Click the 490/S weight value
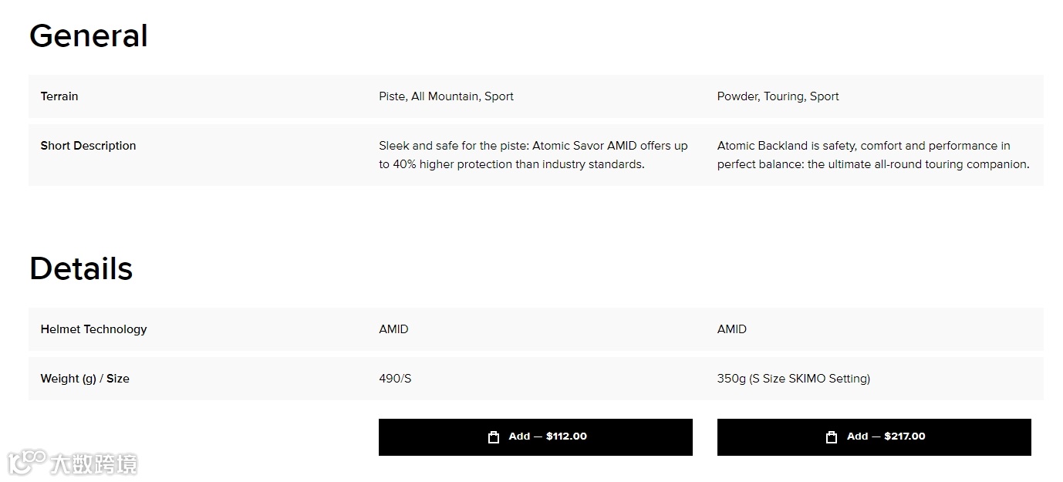 [395, 379]
